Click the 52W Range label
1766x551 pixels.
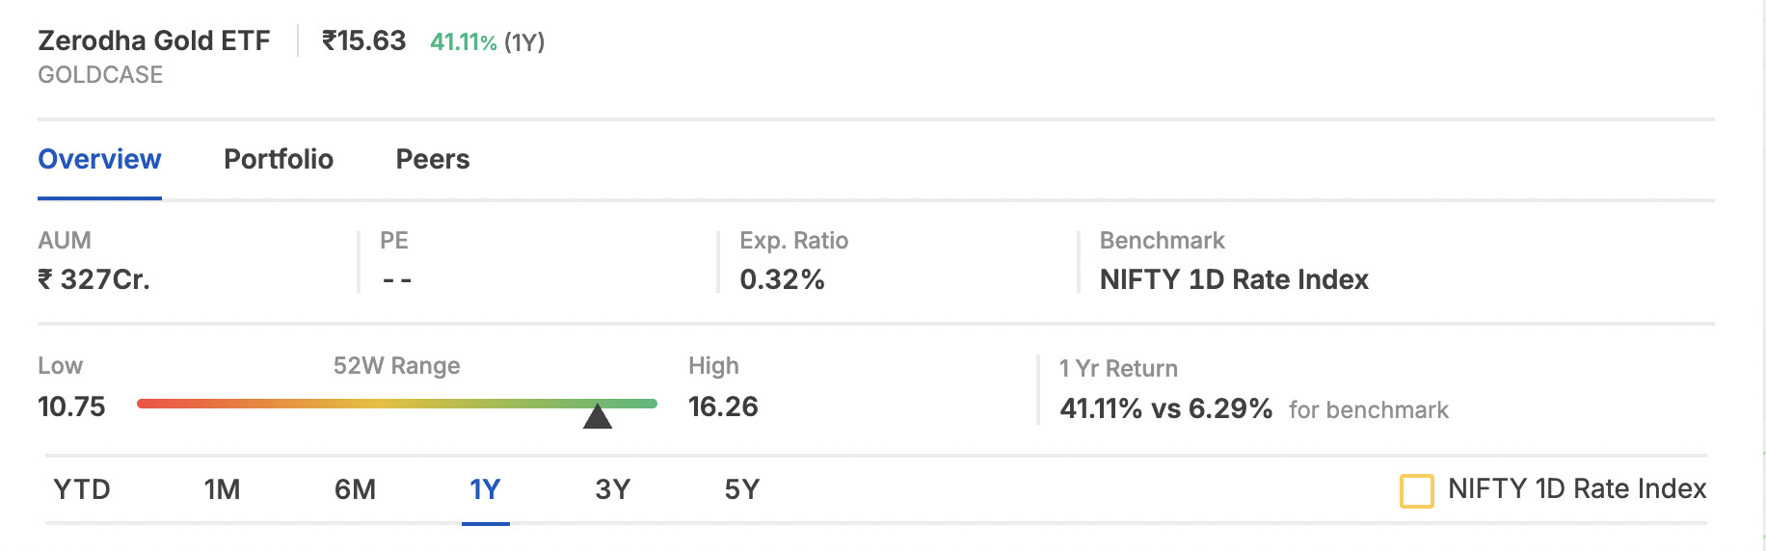[396, 366]
